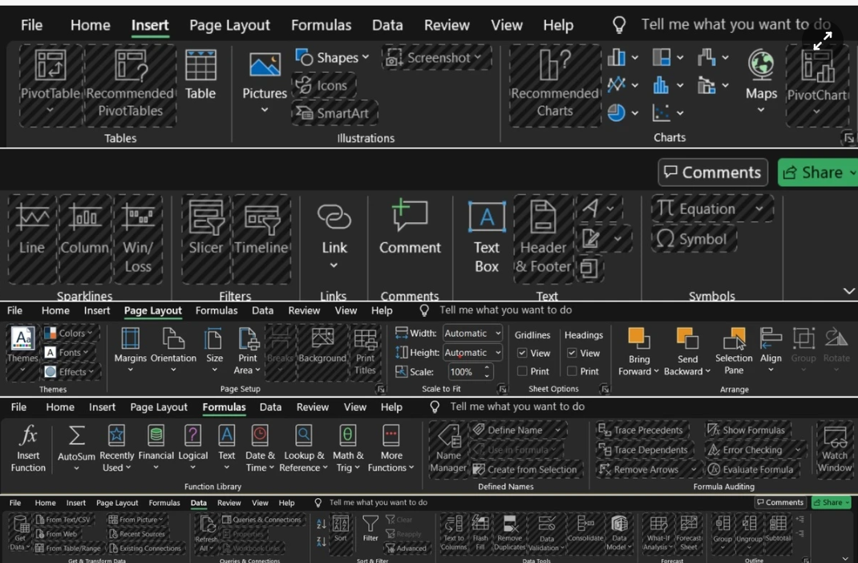Enable the Headings Print checkbox

tap(572, 371)
